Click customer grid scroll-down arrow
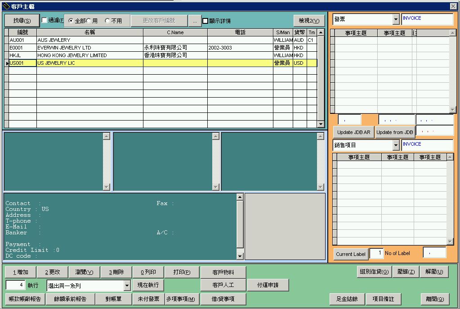Viewport: 460px width, 309px height. tap(321, 124)
